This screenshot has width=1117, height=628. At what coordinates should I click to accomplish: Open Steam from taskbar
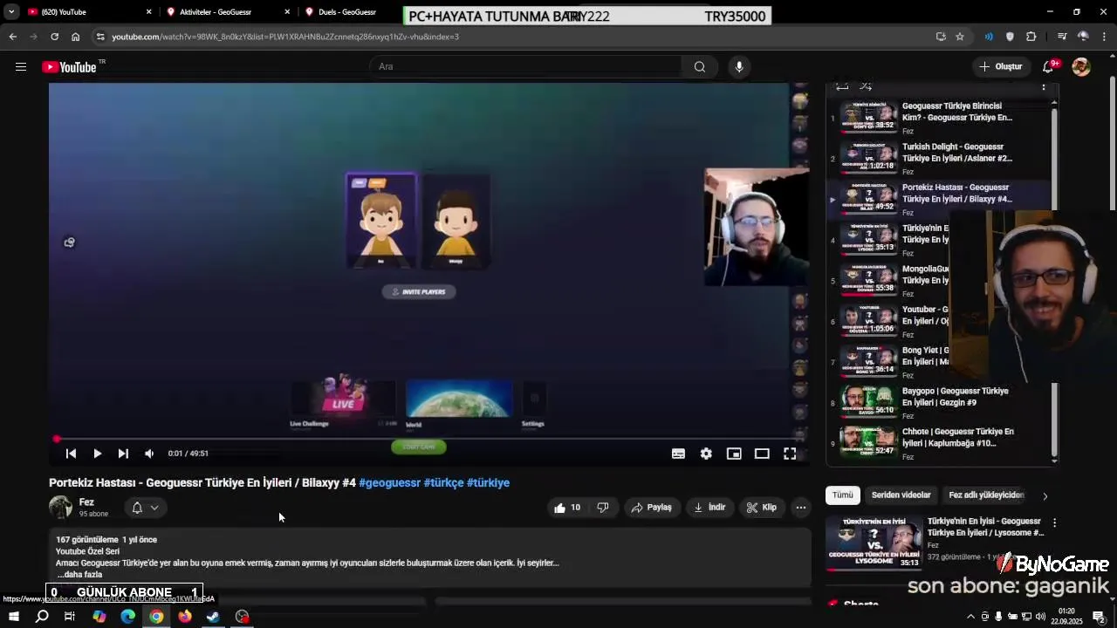point(213,617)
